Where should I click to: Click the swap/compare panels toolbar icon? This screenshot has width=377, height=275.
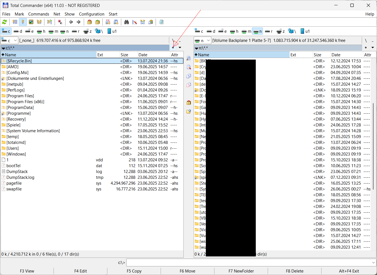(49, 22)
